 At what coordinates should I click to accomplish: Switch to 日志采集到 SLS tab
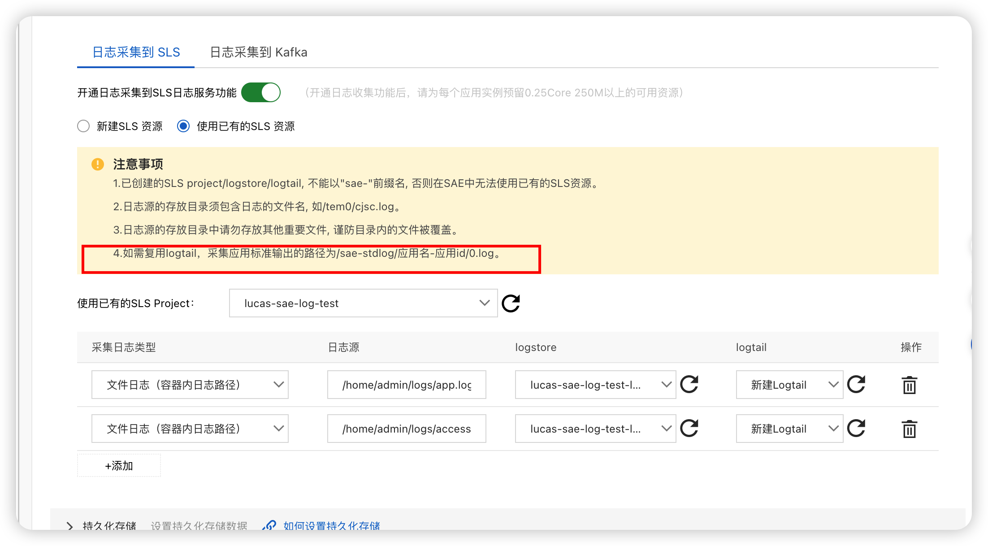(x=136, y=52)
